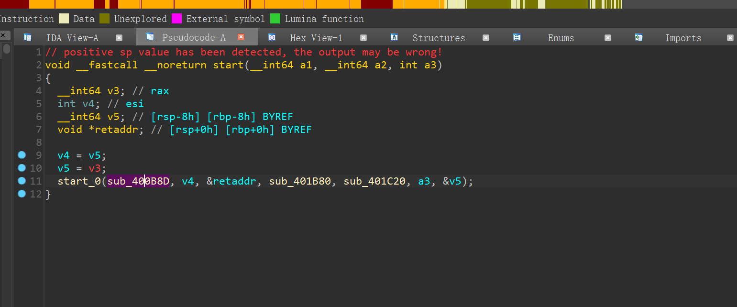The width and height of the screenshot is (737, 307).
Task: Toggle breakpoint dot on line 12
Action: click(x=22, y=194)
